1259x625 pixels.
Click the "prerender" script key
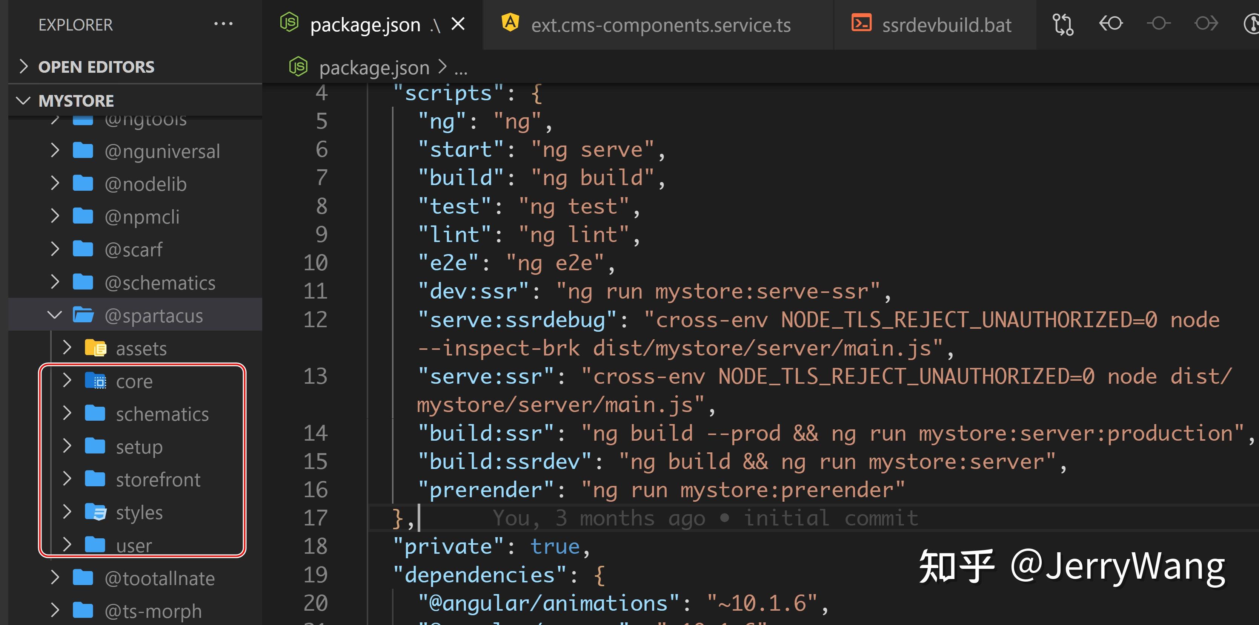(486, 490)
